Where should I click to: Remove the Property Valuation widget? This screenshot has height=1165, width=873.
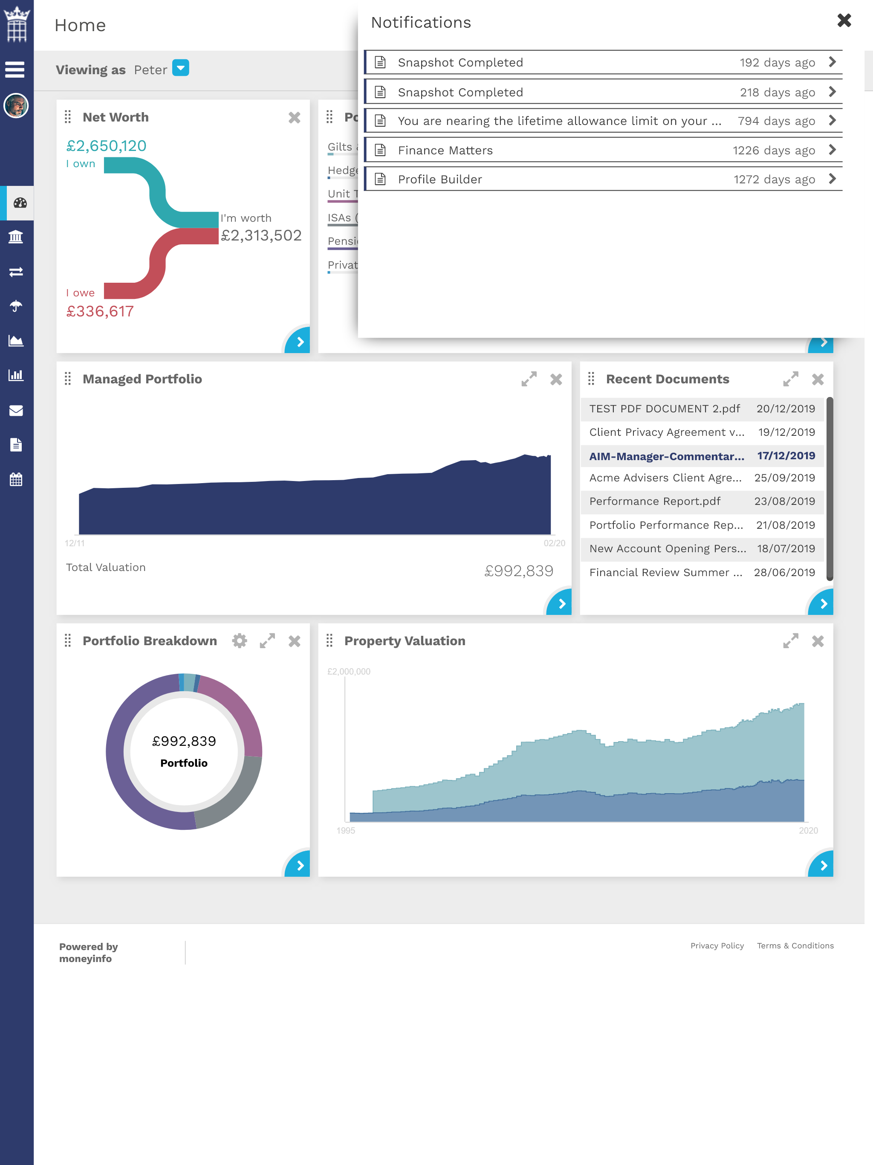tap(818, 641)
